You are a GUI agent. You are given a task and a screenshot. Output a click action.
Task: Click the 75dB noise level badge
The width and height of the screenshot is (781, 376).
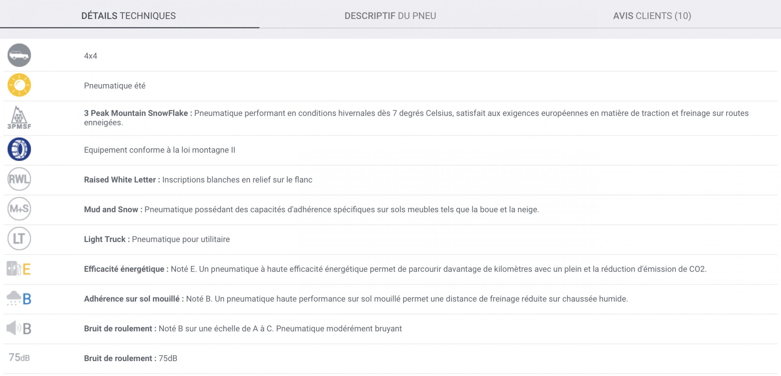(19, 357)
